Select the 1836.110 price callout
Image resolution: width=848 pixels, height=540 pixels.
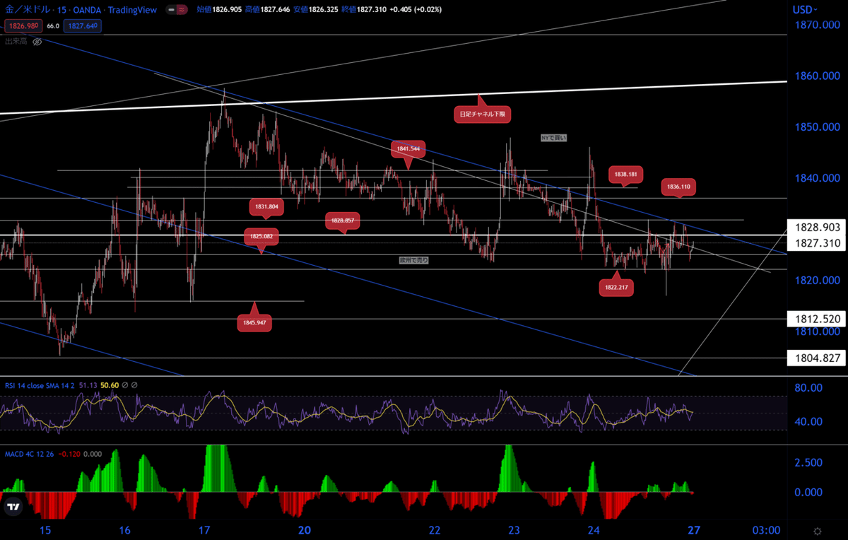tap(680, 187)
